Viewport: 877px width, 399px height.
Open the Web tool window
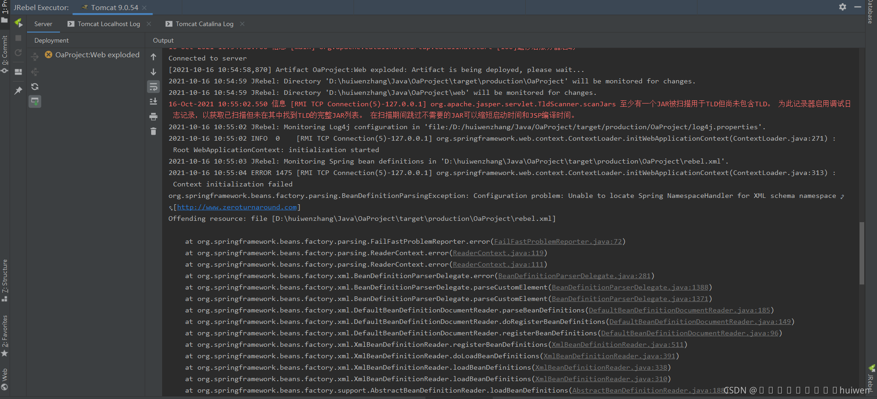pyautogui.click(x=5, y=379)
